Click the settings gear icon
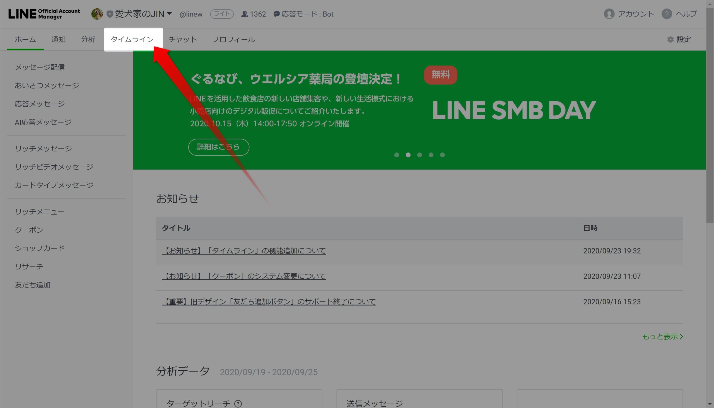The image size is (714, 408). click(670, 40)
